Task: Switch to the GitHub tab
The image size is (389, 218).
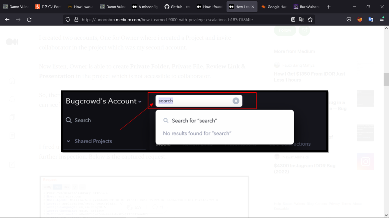Action: (177, 7)
